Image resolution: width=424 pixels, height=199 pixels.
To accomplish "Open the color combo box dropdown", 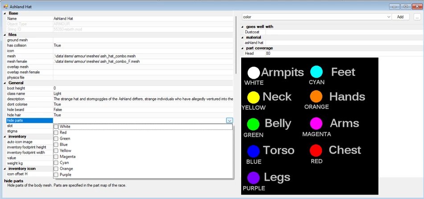I will click(x=389, y=17).
